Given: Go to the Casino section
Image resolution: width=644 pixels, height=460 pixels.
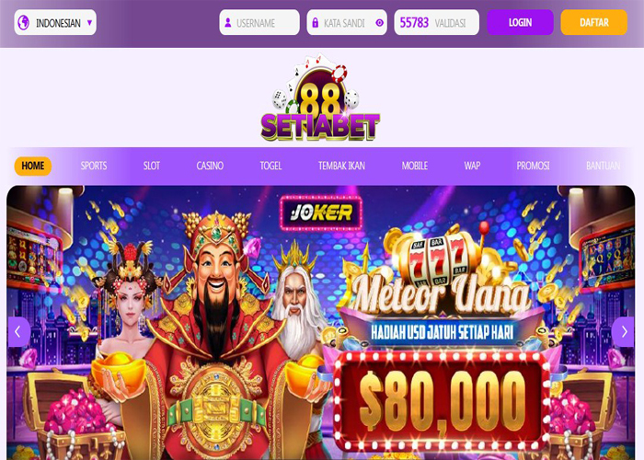Looking at the screenshot, I should click(210, 166).
